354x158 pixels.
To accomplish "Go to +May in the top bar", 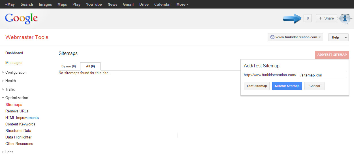I will [x=10, y=4].
